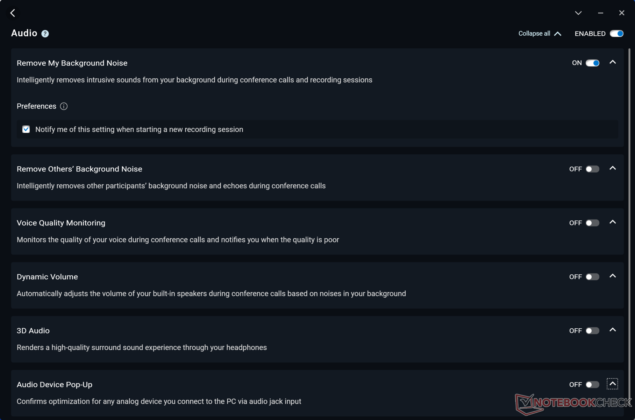
Task: Collapse the Voice Quality Monitoring section
Action: tap(613, 222)
